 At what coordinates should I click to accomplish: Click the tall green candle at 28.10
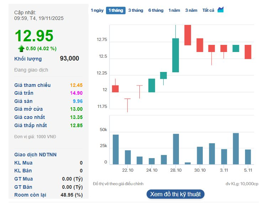[x=175, y=55]
